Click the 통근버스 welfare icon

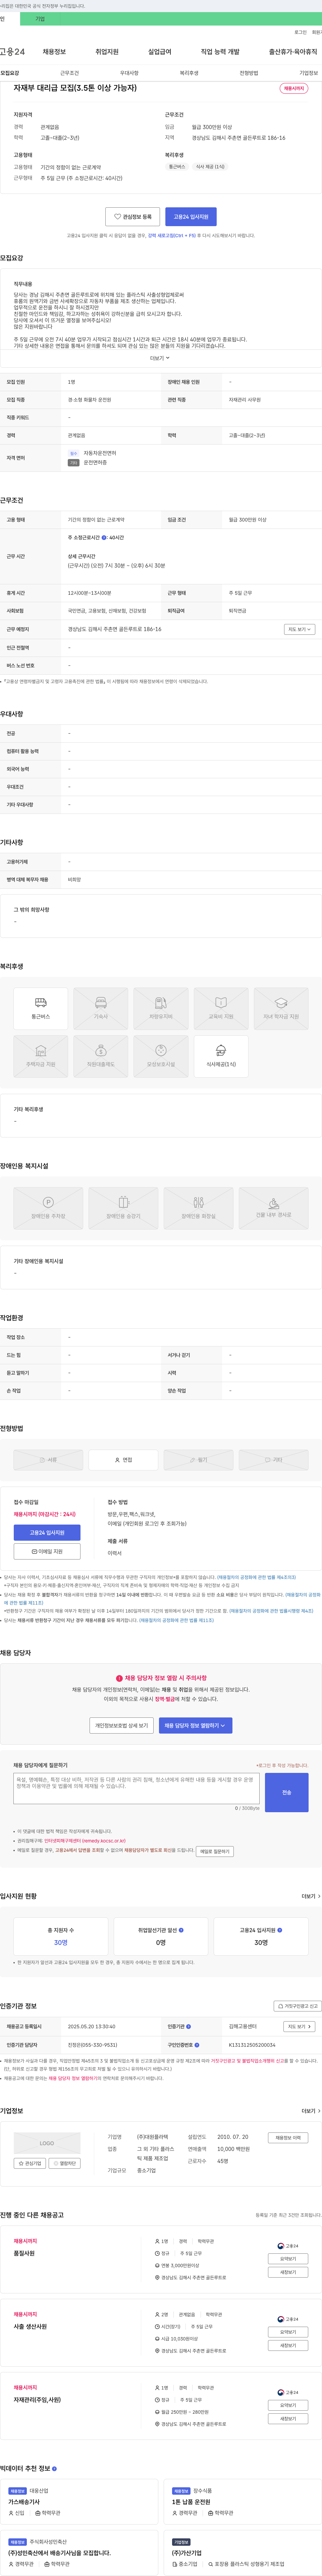(41, 1009)
